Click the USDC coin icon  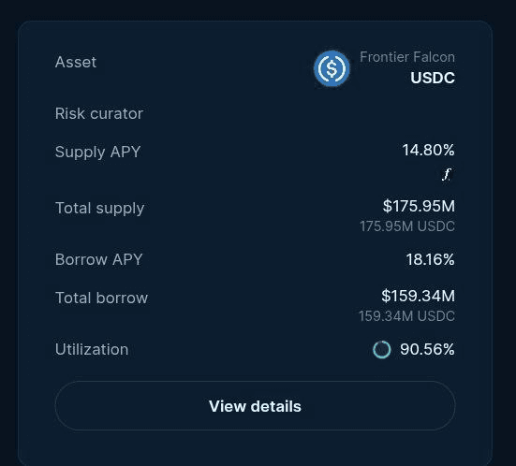[332, 68]
